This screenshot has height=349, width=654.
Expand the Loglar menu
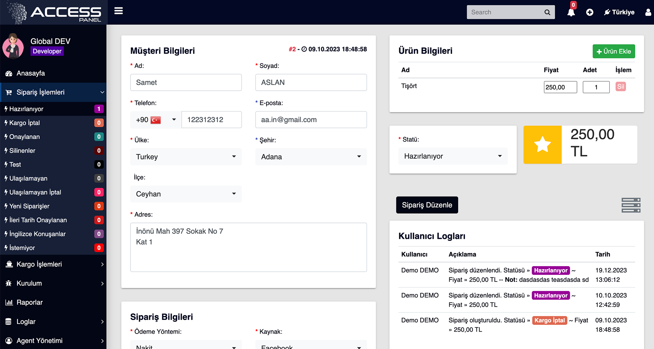(53, 322)
